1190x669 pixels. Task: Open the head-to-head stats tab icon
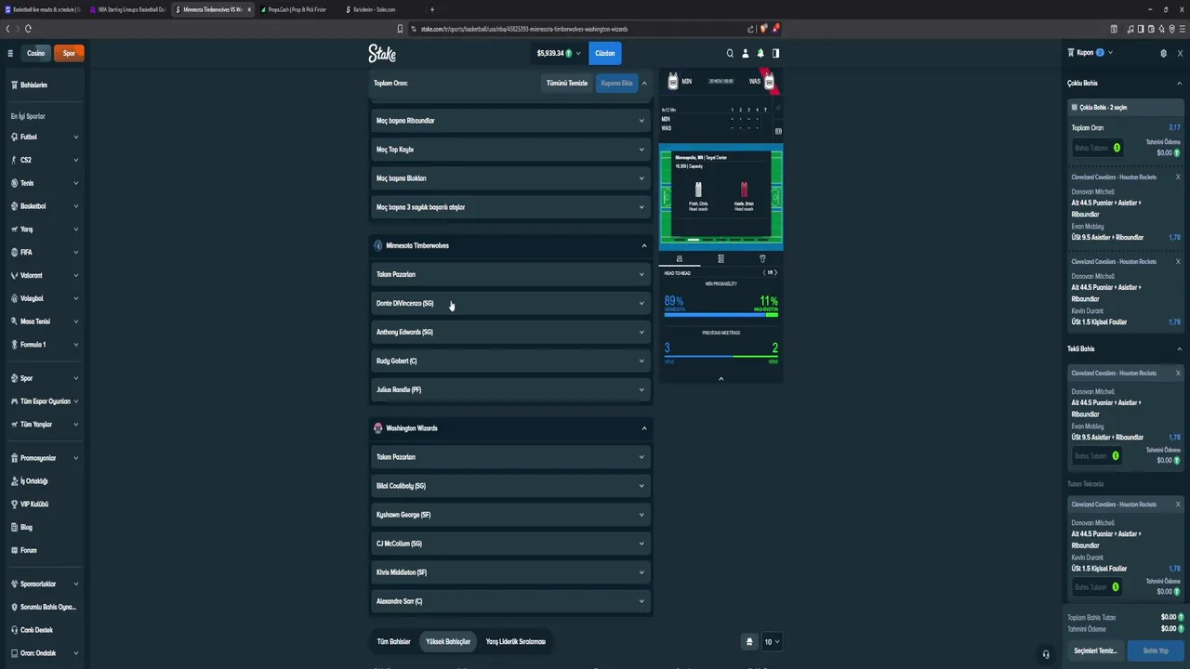click(680, 258)
